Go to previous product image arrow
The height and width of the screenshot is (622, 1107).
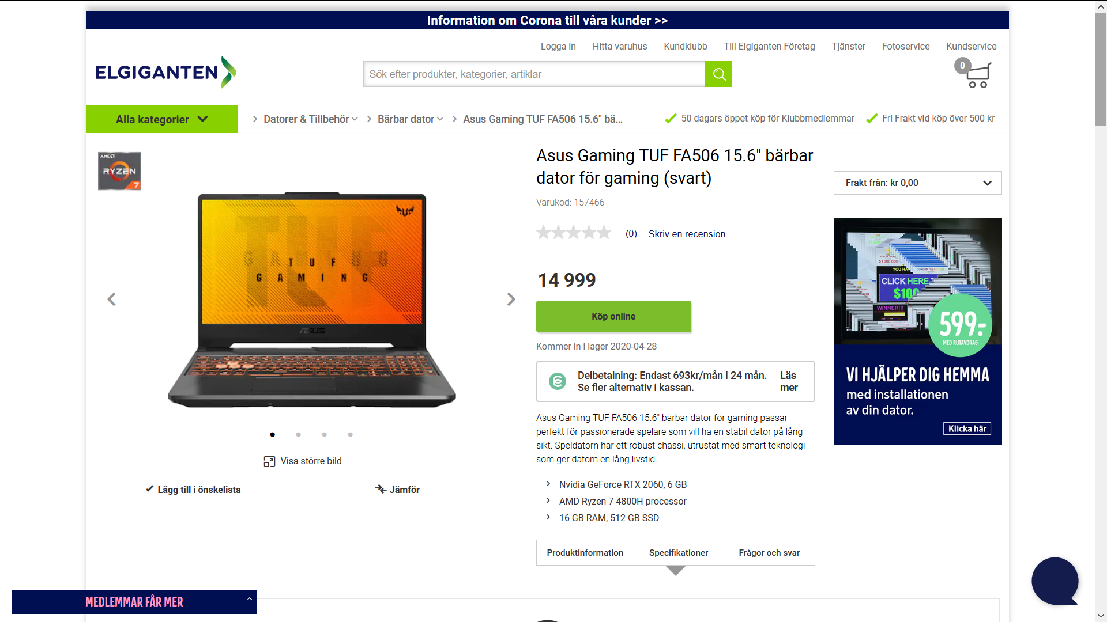(x=111, y=299)
